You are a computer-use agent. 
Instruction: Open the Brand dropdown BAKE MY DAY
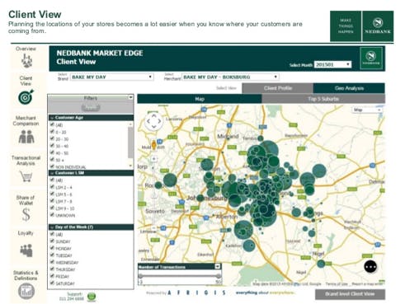tap(112, 77)
